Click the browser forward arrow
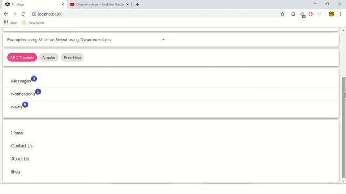346x194 pixels. (15, 14)
